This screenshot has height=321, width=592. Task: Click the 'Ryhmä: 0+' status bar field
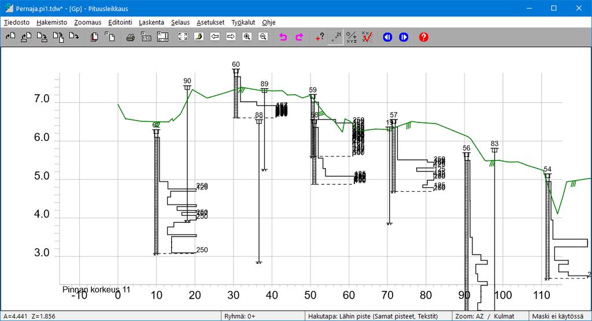263,316
